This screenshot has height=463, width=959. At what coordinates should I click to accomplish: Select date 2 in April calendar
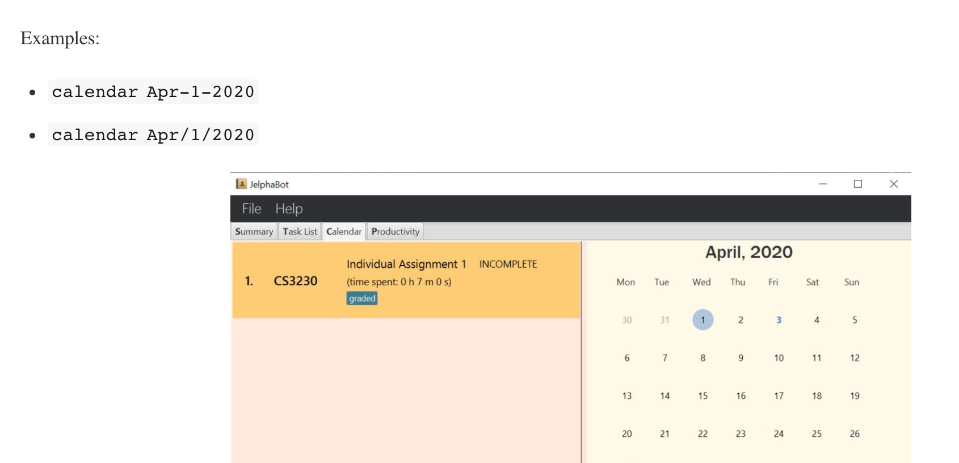point(741,320)
